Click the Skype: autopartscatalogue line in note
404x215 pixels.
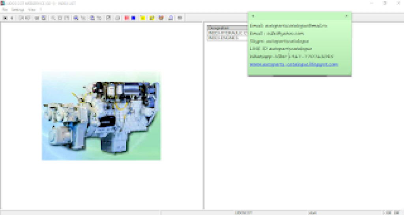click(279, 41)
